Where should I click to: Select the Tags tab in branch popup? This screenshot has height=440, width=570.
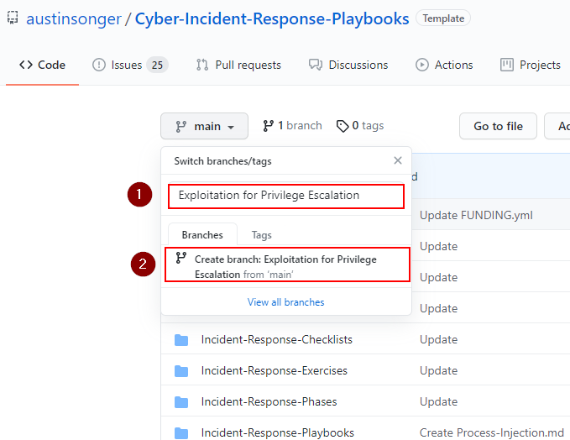point(262,235)
